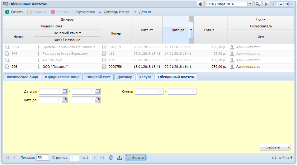Open calendar for second Дата от field
The width and height of the screenshot is (297, 165).
(98, 91)
